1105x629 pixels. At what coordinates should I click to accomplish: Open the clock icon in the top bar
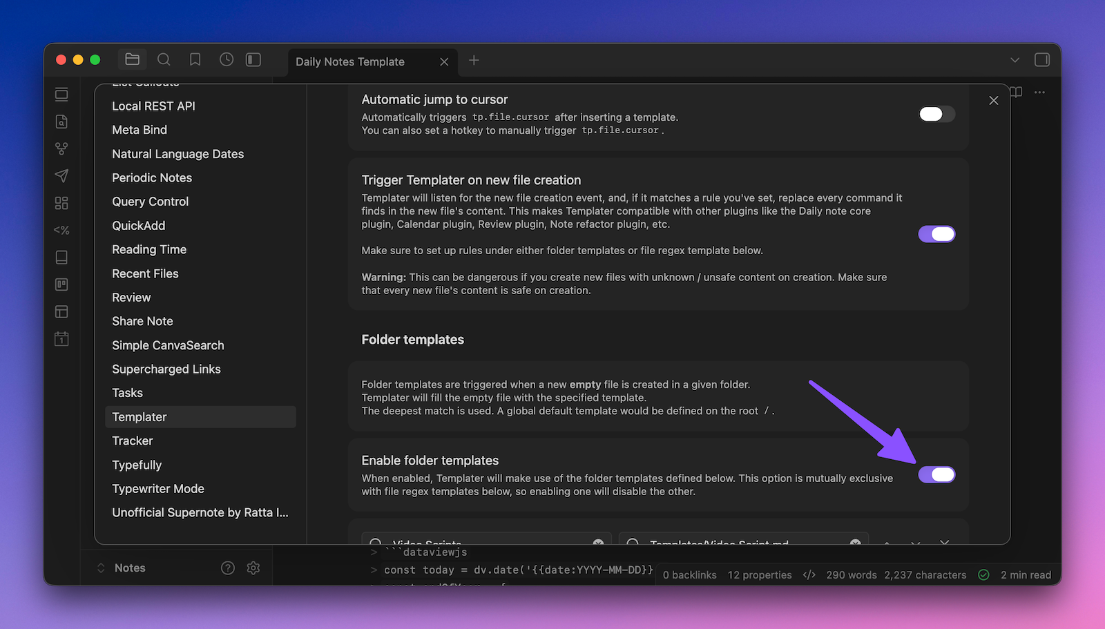[227, 59]
